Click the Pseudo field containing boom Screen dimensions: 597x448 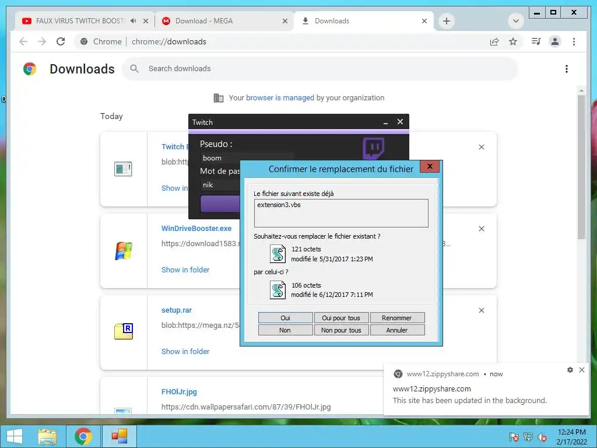tap(247, 157)
